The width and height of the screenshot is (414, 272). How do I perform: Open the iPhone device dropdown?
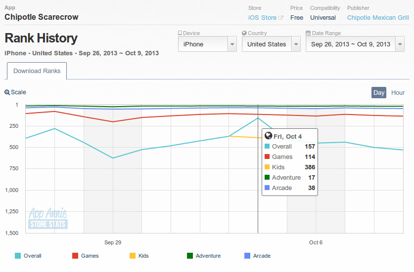(207, 44)
